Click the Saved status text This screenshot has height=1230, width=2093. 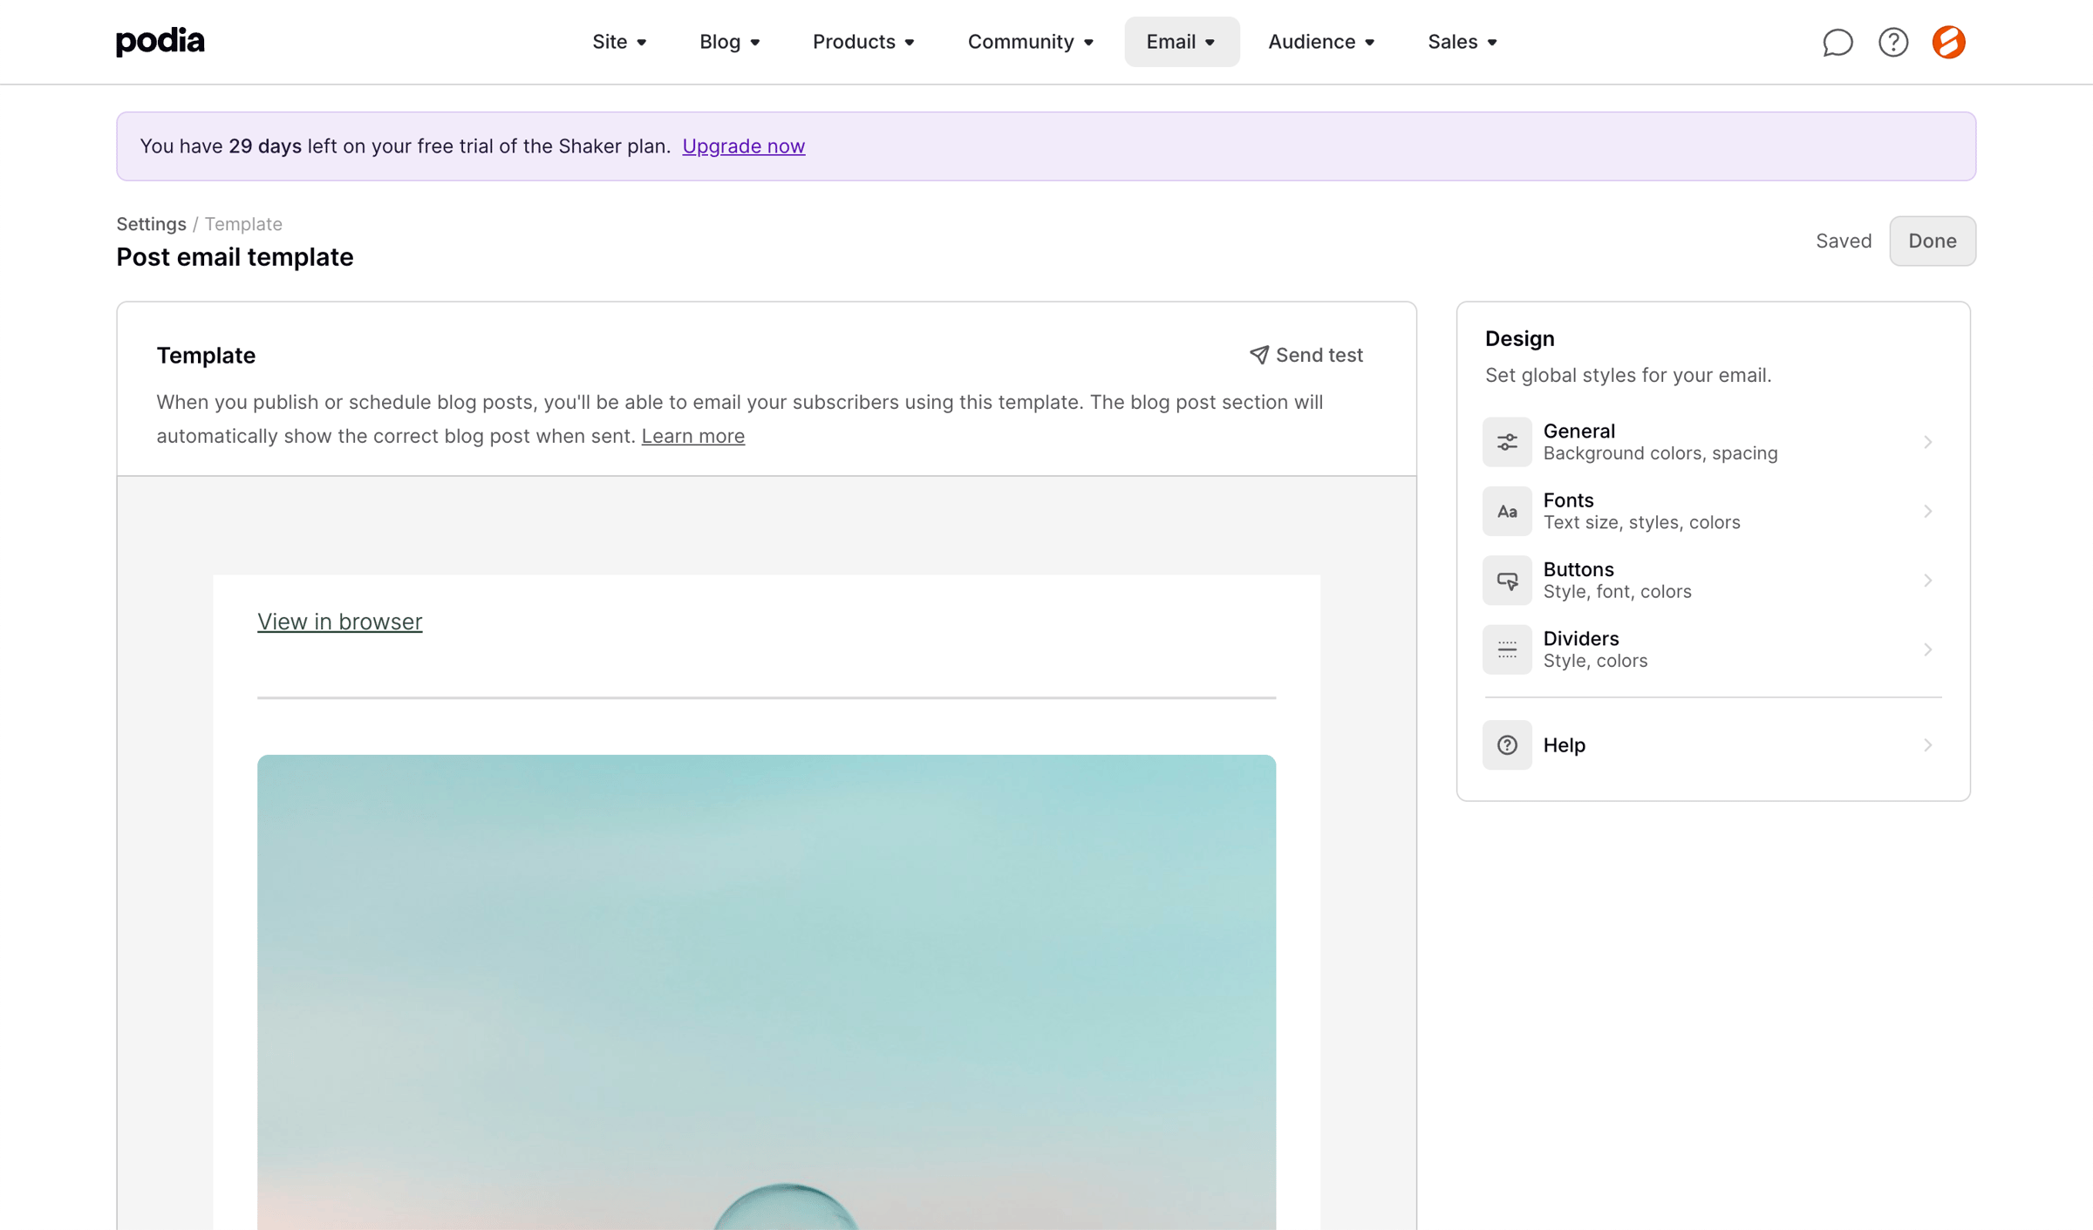(x=1844, y=241)
